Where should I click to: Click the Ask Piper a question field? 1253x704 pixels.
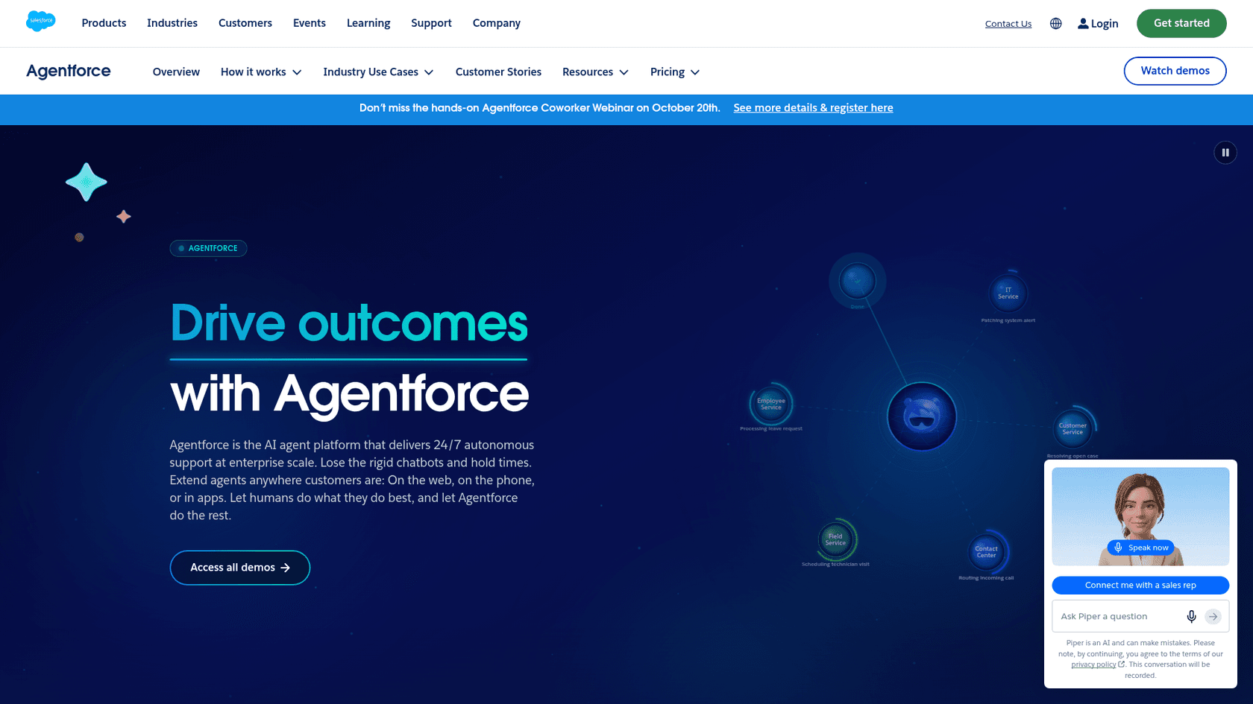click(x=1119, y=616)
